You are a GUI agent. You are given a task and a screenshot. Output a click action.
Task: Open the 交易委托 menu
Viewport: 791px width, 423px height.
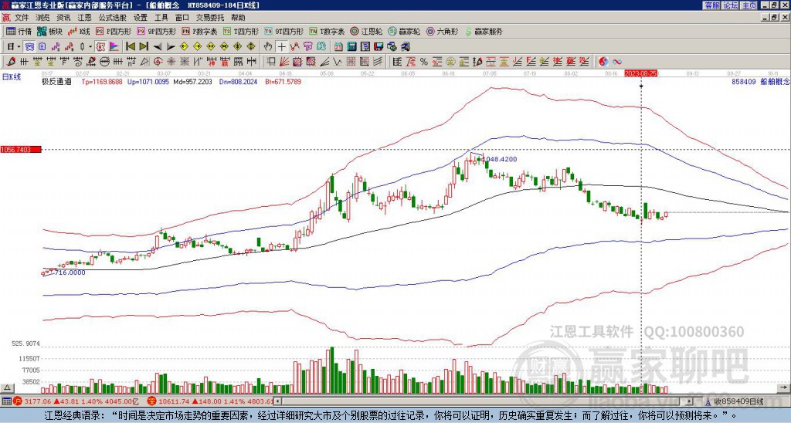tap(209, 18)
